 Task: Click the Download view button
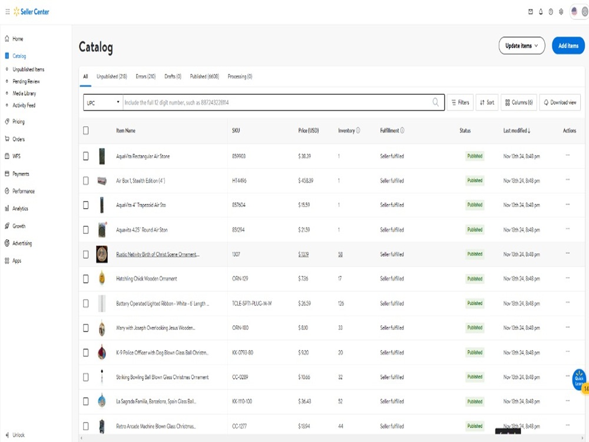click(560, 102)
